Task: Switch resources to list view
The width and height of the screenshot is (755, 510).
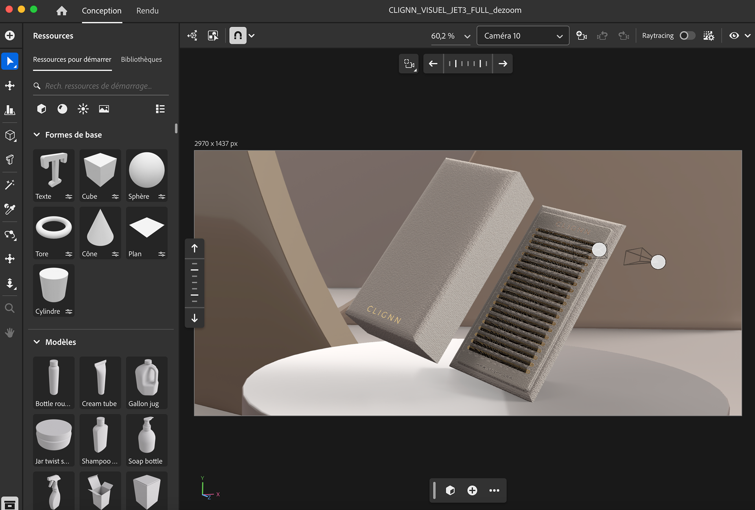Action: pos(160,109)
